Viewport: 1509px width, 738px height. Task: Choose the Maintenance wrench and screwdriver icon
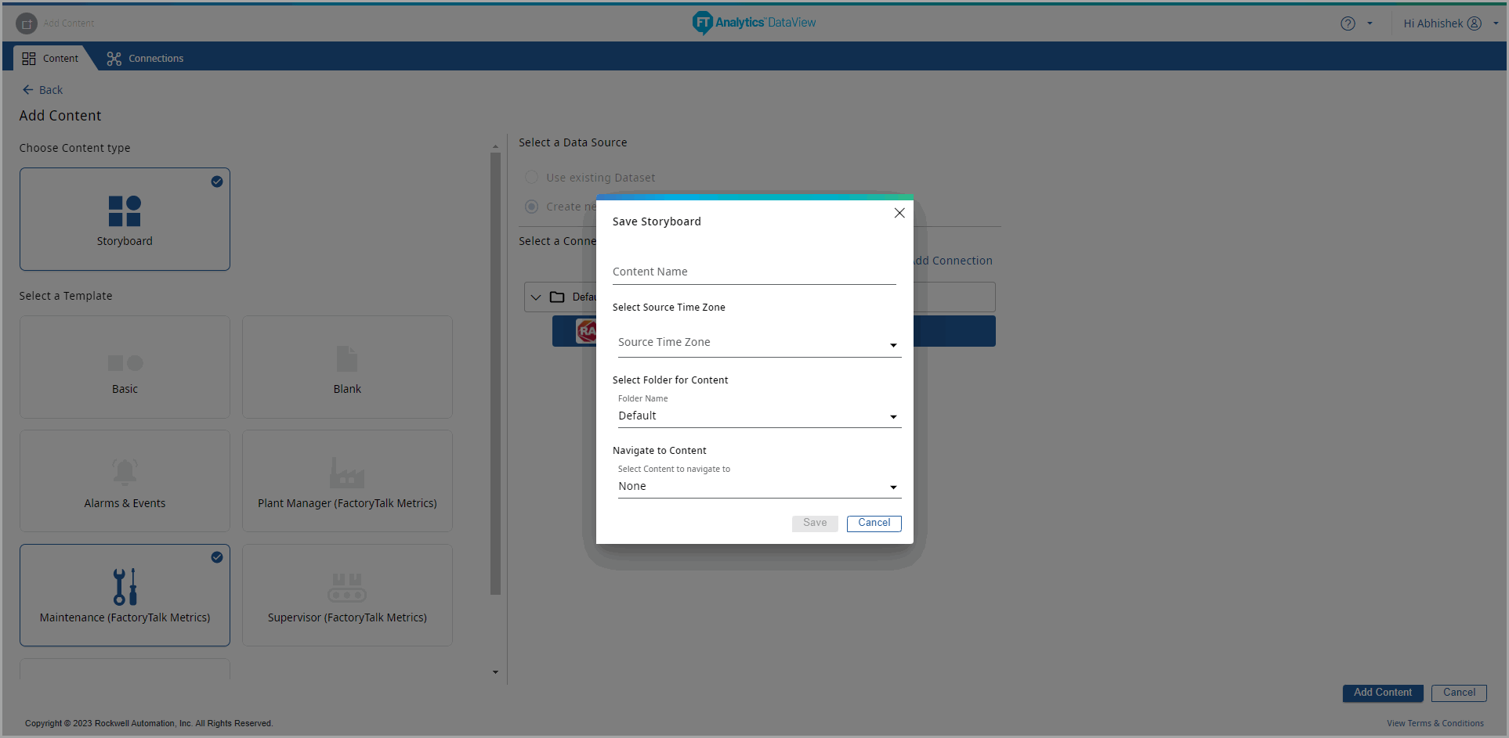click(x=125, y=587)
